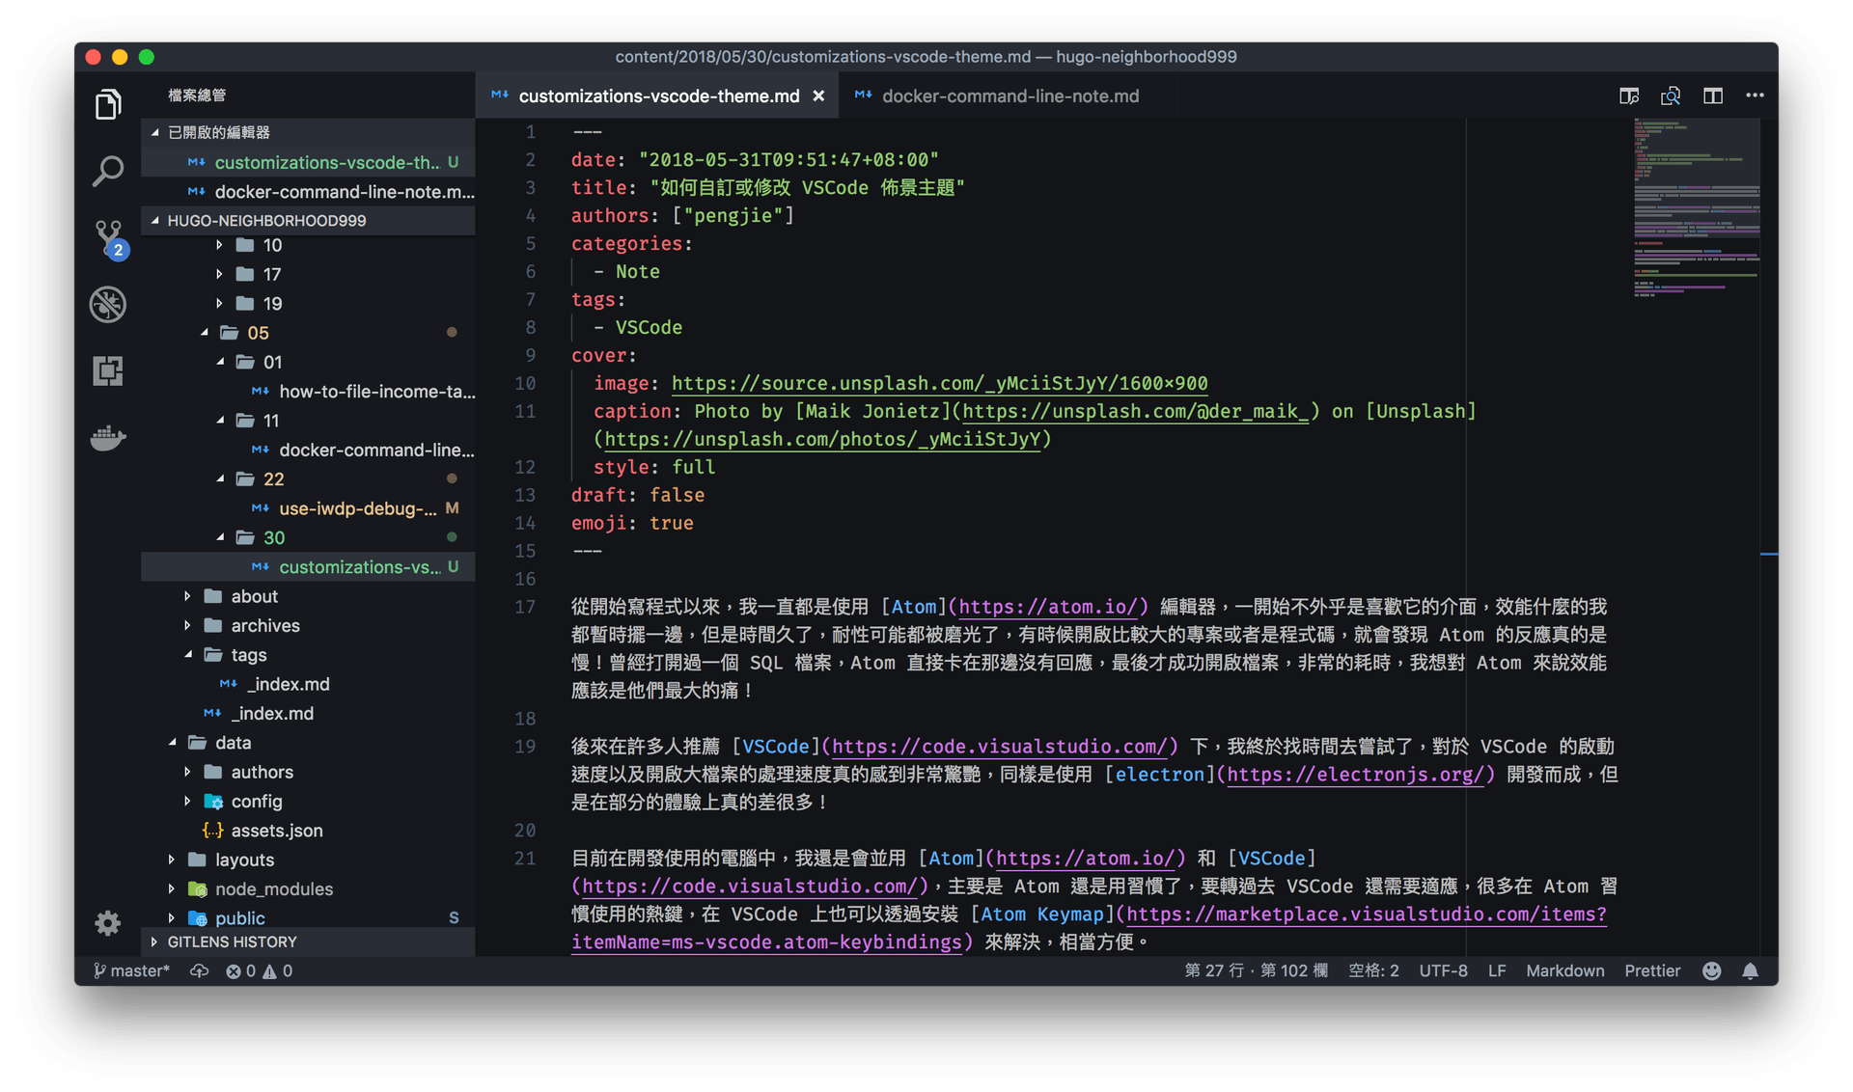1853x1092 pixels.
Task: Collapse the 已開啟的編輯器 section
Action: pyautogui.click(x=308, y=132)
